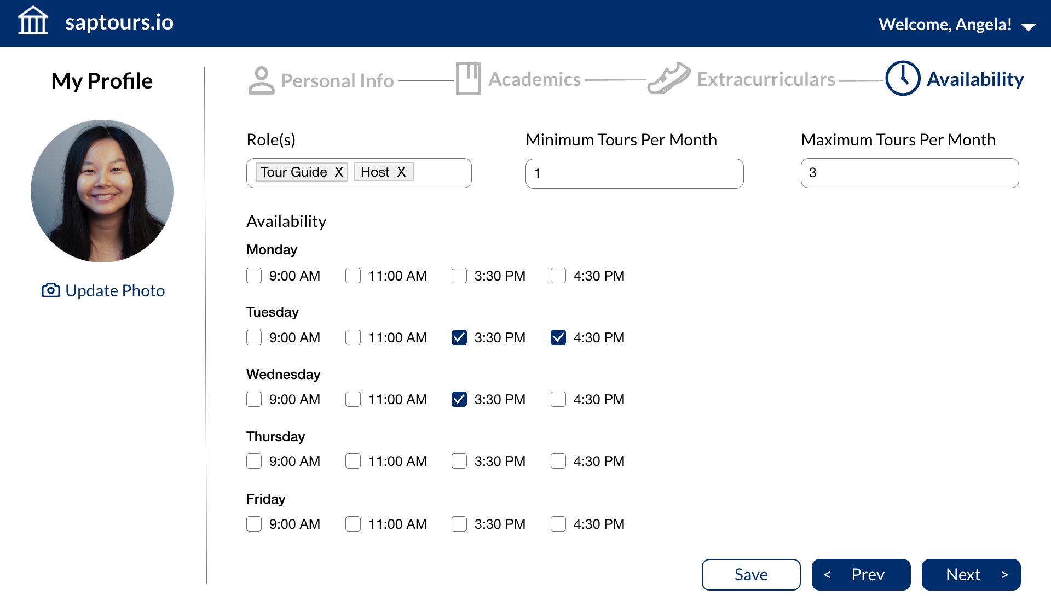The width and height of the screenshot is (1051, 613).
Task: Open the Welcome, Angela dropdown arrow
Action: pos(1029,27)
